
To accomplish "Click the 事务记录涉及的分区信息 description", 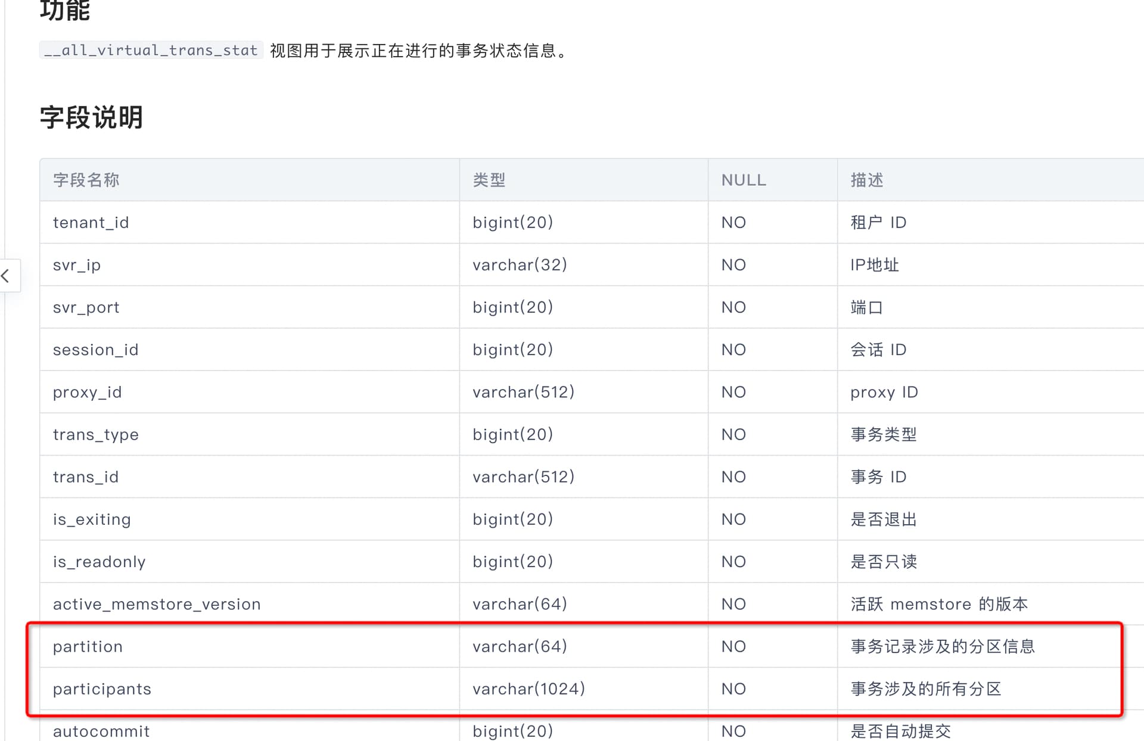I will coord(943,646).
